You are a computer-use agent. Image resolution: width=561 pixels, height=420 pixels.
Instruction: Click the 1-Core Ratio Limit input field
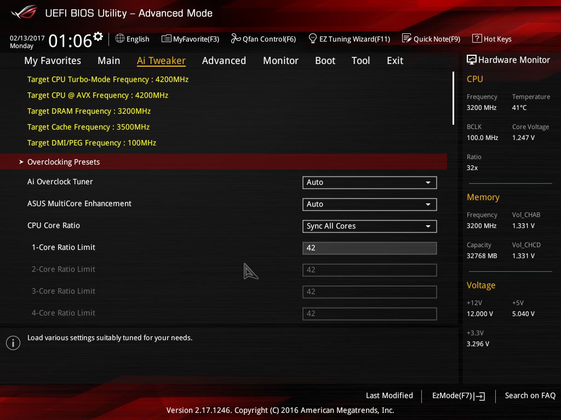(x=369, y=248)
